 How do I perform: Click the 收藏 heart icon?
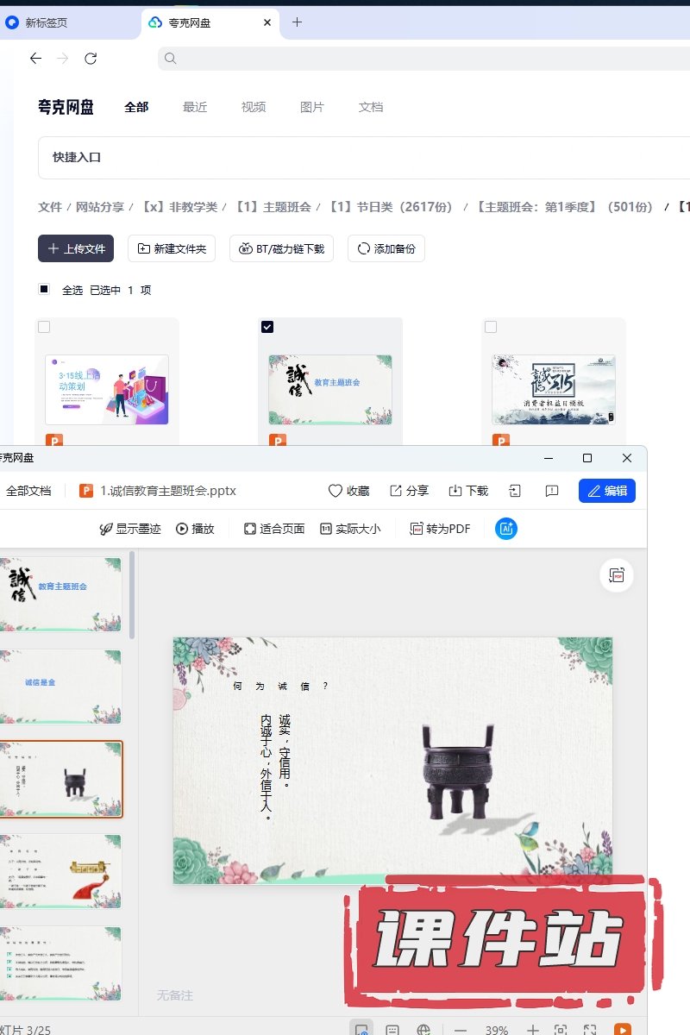pyautogui.click(x=348, y=491)
